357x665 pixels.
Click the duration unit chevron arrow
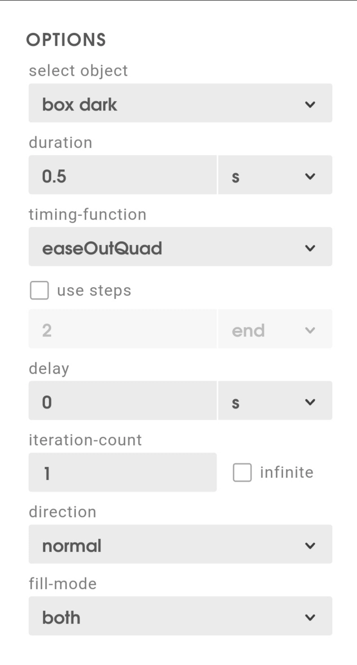point(310,177)
